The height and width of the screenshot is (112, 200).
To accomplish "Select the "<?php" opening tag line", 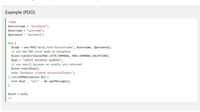I will [12, 22].
